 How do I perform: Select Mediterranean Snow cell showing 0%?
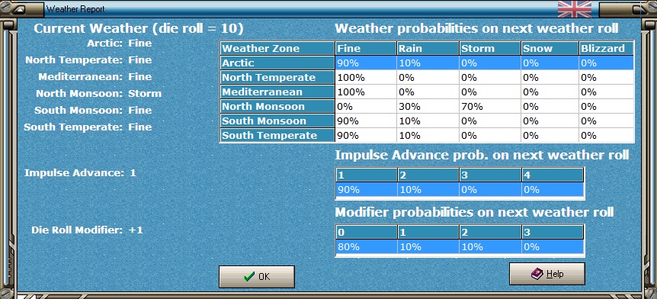(x=550, y=92)
